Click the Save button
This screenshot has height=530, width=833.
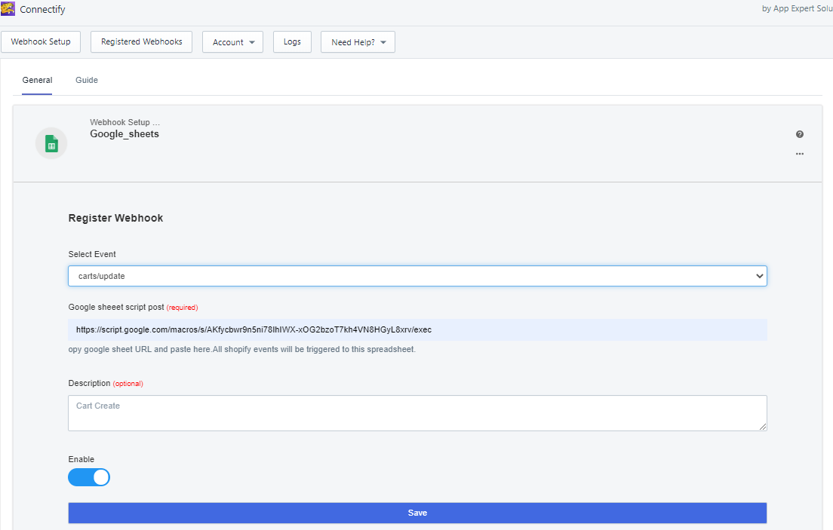(417, 513)
